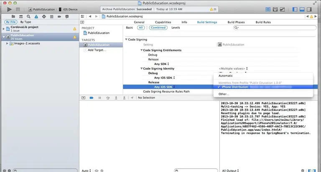Hide the debug area with toolbar button
321x172 pixels.
[x=83, y=98]
